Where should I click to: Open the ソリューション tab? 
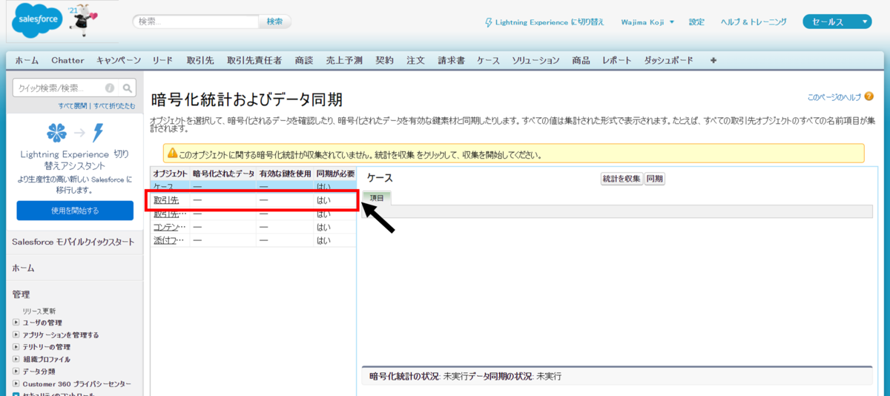(x=535, y=60)
